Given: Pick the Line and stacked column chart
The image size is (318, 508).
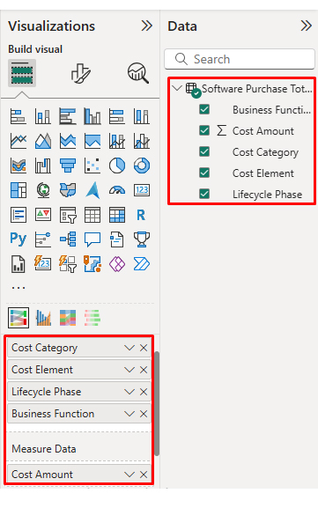Looking at the screenshot, I should point(117,141).
